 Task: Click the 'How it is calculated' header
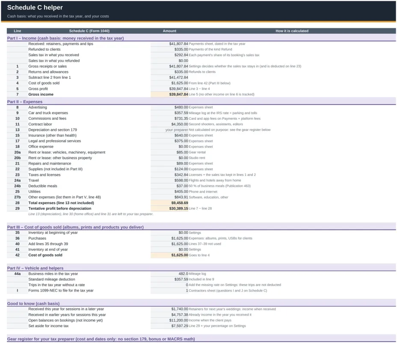[x=292, y=31]
